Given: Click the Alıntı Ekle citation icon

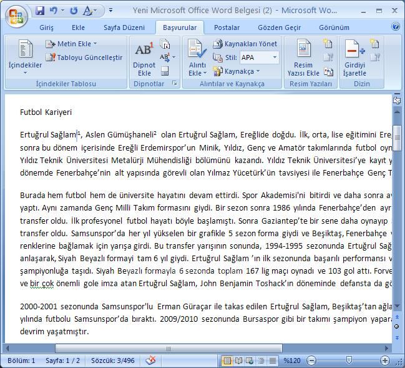Looking at the screenshot, I should click(x=197, y=49).
